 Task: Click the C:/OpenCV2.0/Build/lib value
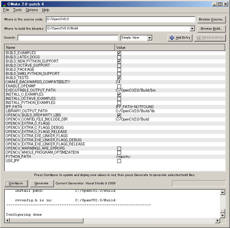pyautogui.click(x=135, y=111)
